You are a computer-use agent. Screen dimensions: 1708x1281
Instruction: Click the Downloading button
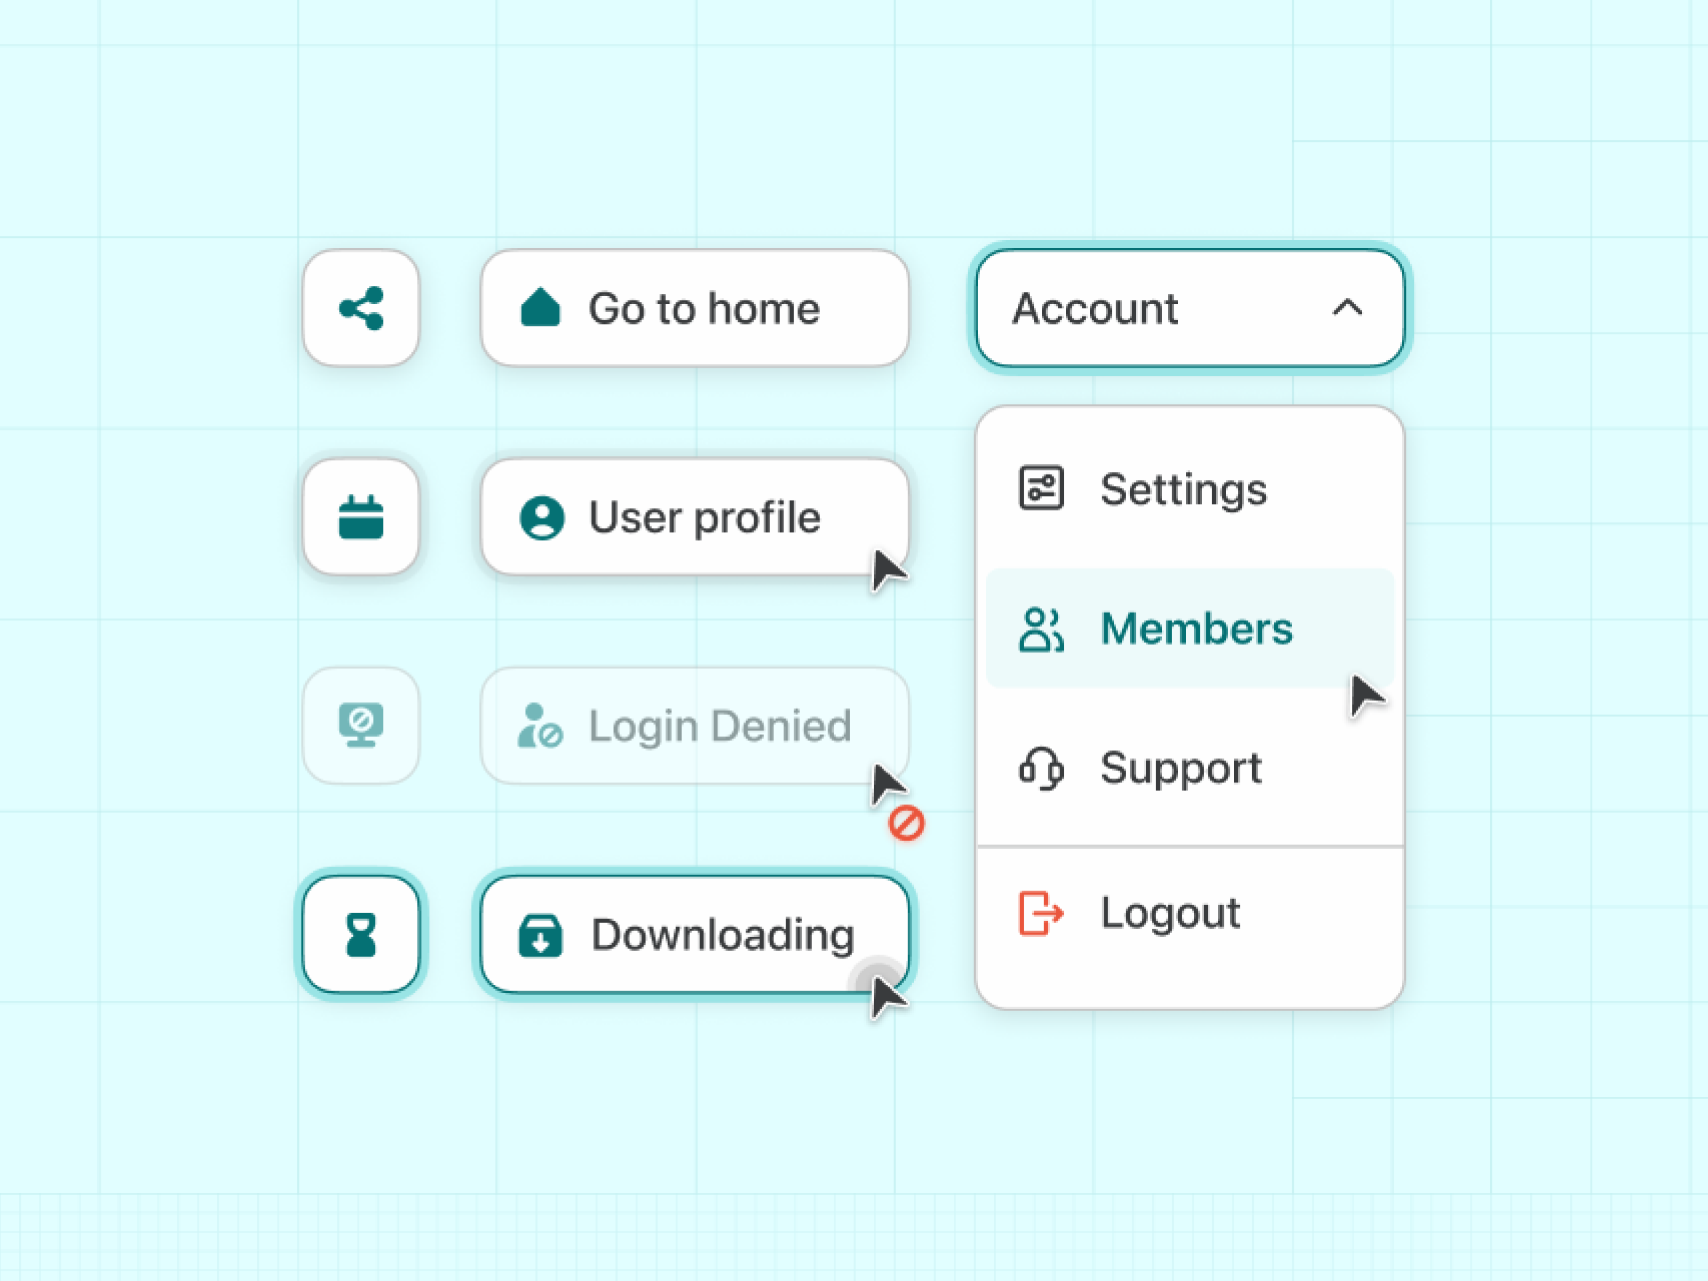695,934
